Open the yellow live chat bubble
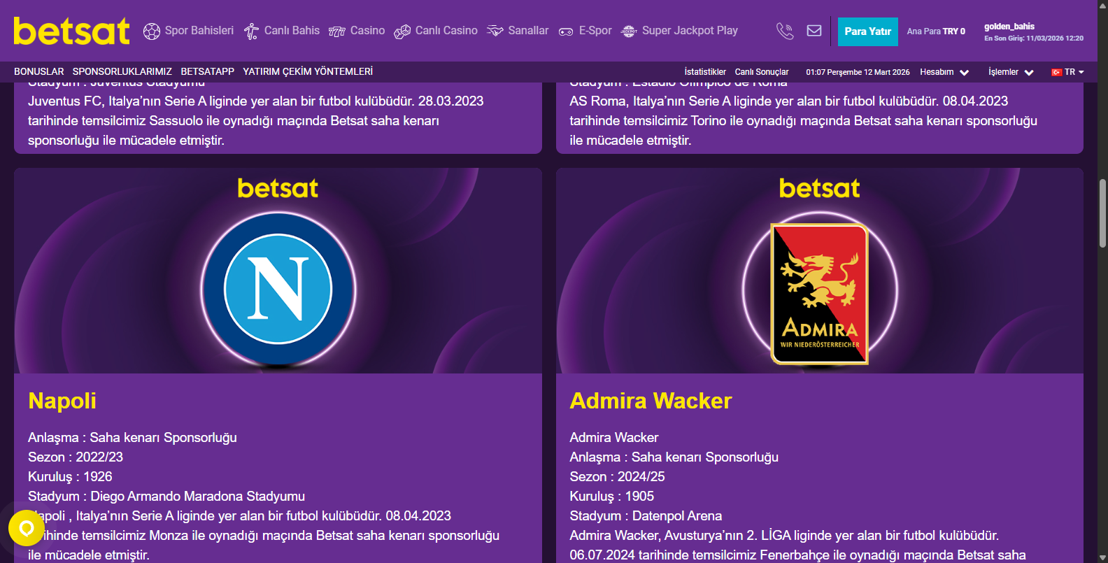 (27, 528)
